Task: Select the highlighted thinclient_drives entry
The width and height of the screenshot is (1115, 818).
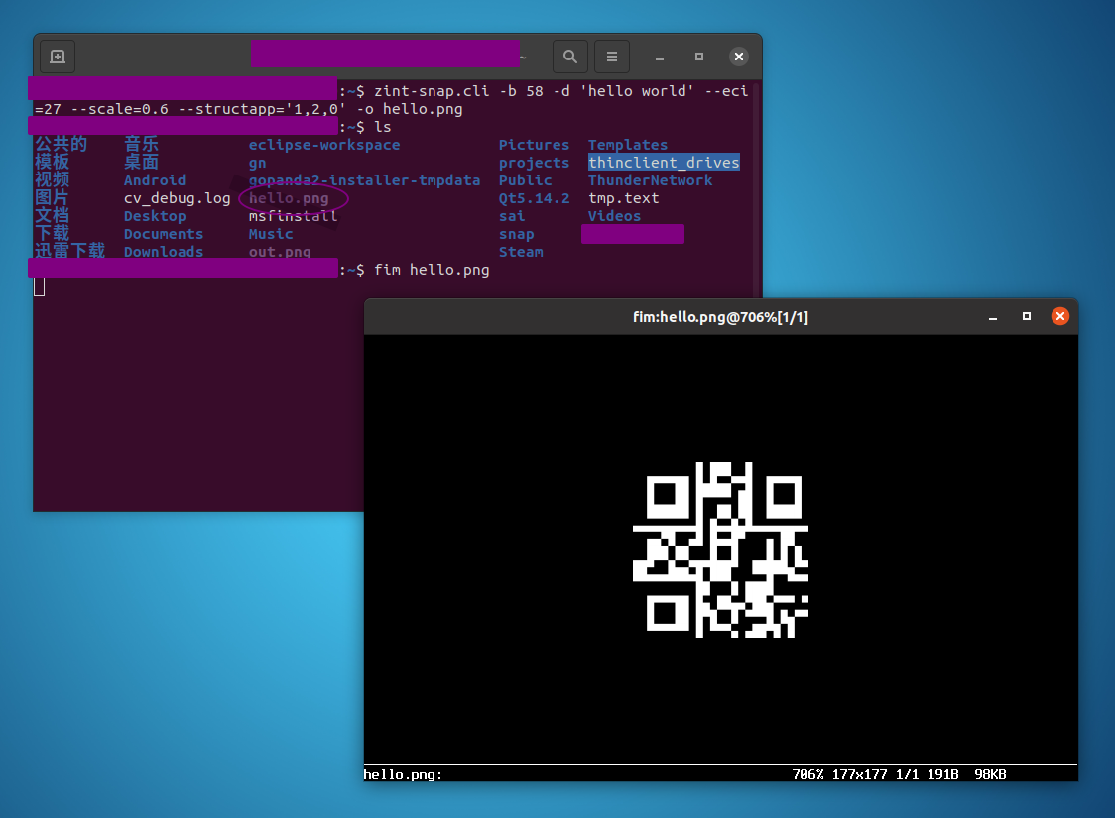Action: click(x=664, y=162)
